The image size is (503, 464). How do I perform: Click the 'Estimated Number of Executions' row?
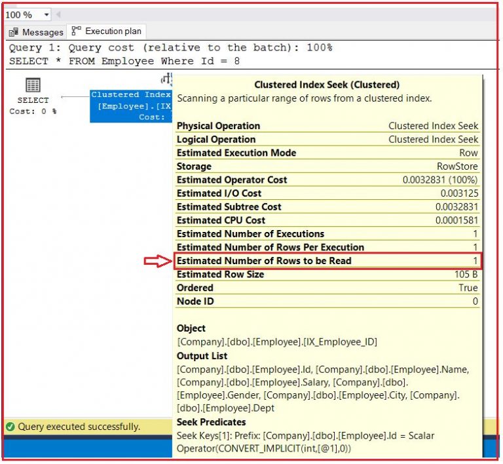pos(327,233)
